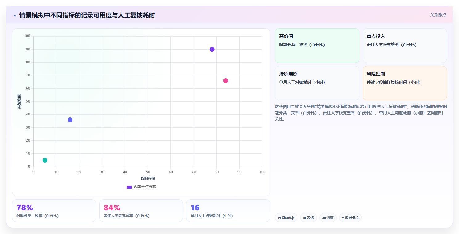Select the 进度 tag chip

tap(328, 218)
